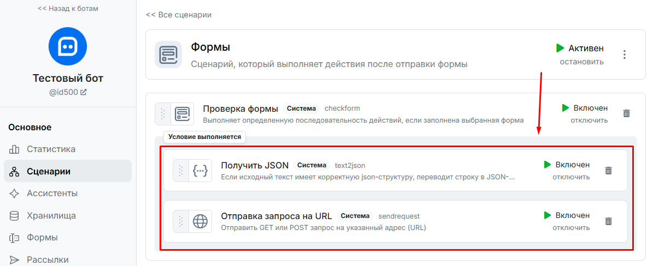Return via << Все сценарии link
Screen dimensions: 653x266
tap(179, 15)
